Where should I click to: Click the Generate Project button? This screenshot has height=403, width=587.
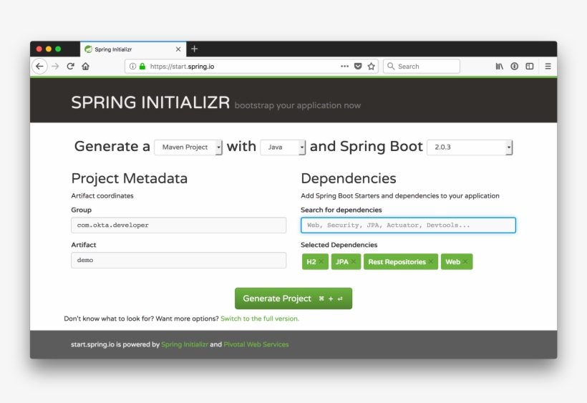[293, 298]
